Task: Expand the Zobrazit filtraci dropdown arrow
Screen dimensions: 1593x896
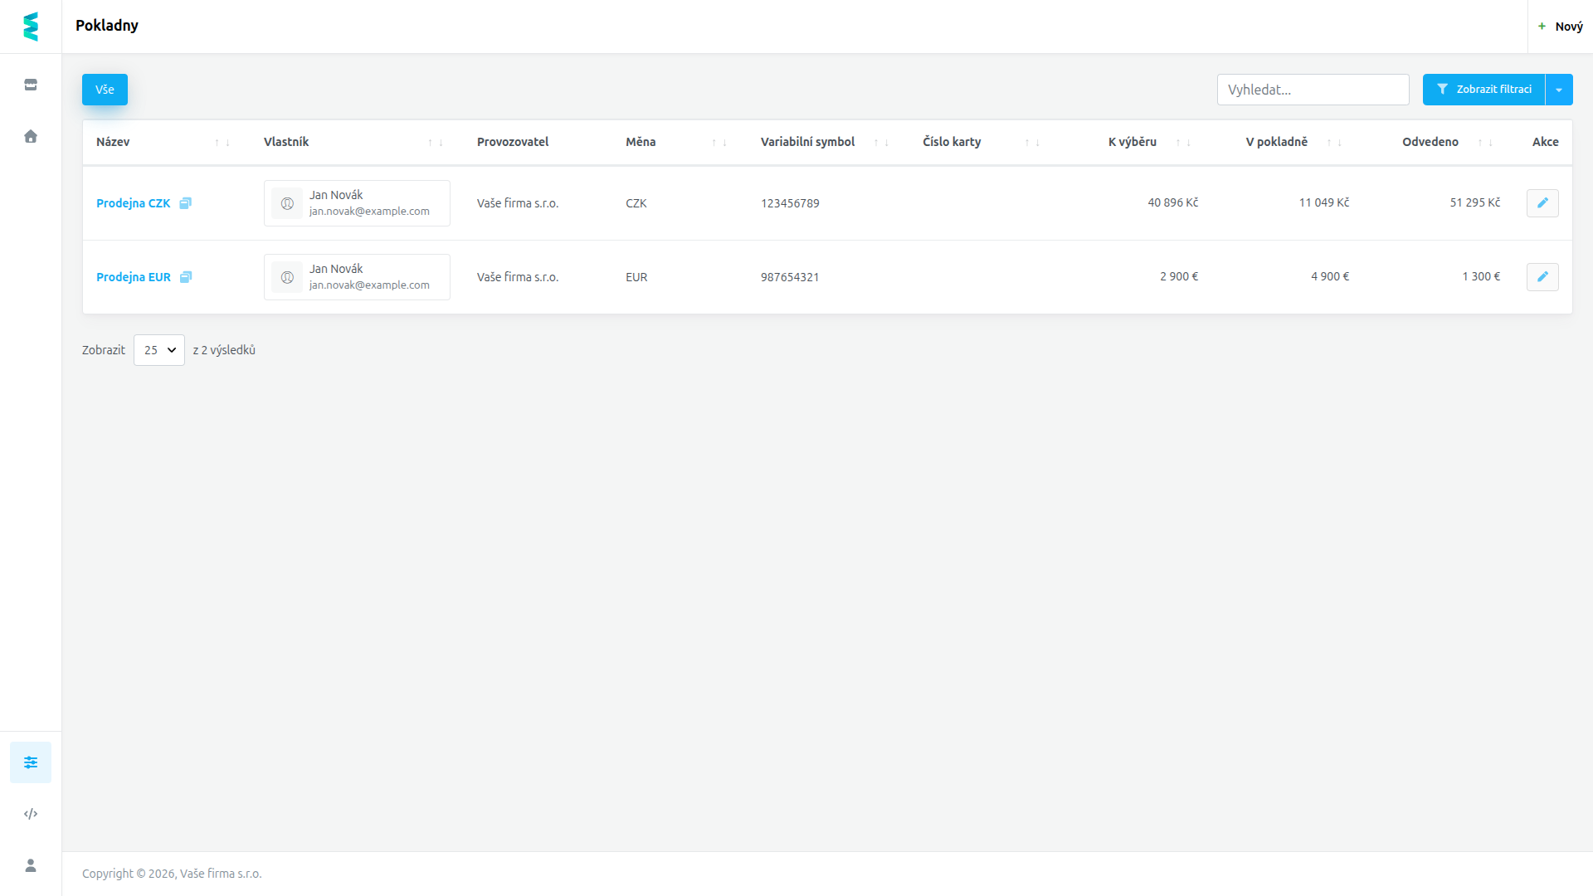Action: coord(1559,90)
